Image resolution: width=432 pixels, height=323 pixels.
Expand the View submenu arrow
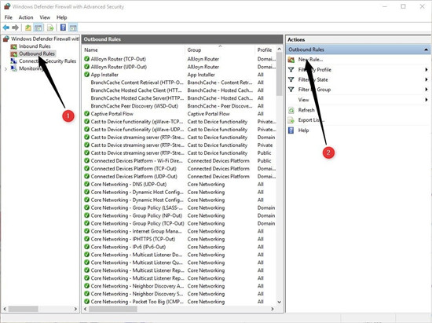tap(426, 100)
